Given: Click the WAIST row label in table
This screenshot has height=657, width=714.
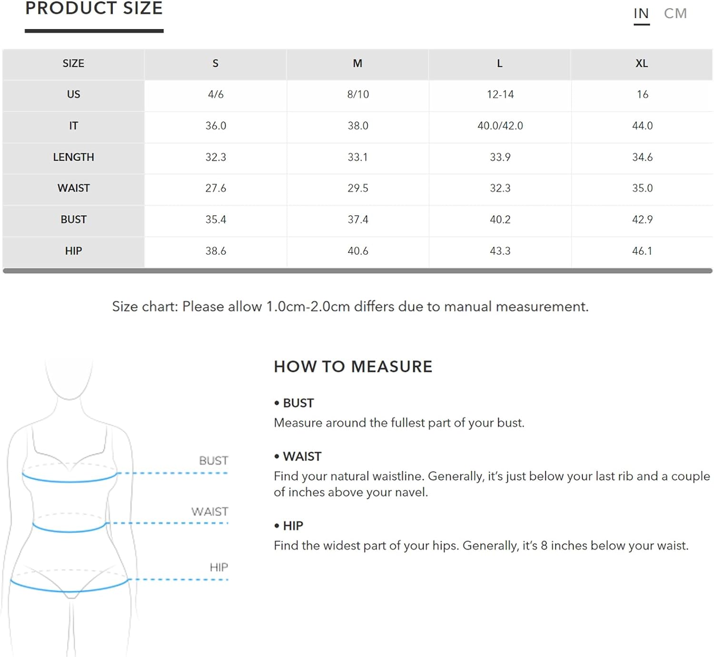Looking at the screenshot, I should (73, 188).
